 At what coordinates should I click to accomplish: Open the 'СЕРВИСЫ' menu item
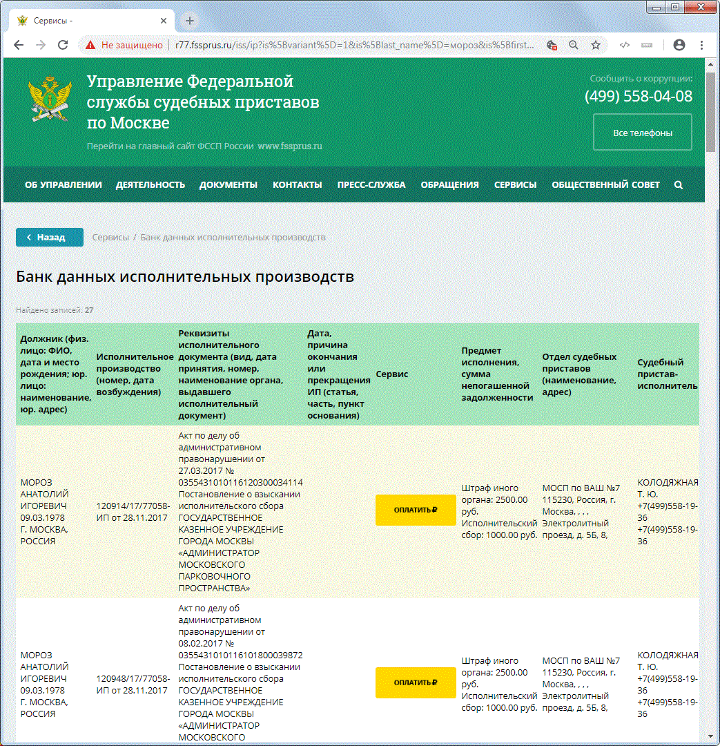516,185
